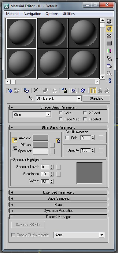
Task: Open the Material Editor Options icon
Action: 109,66
